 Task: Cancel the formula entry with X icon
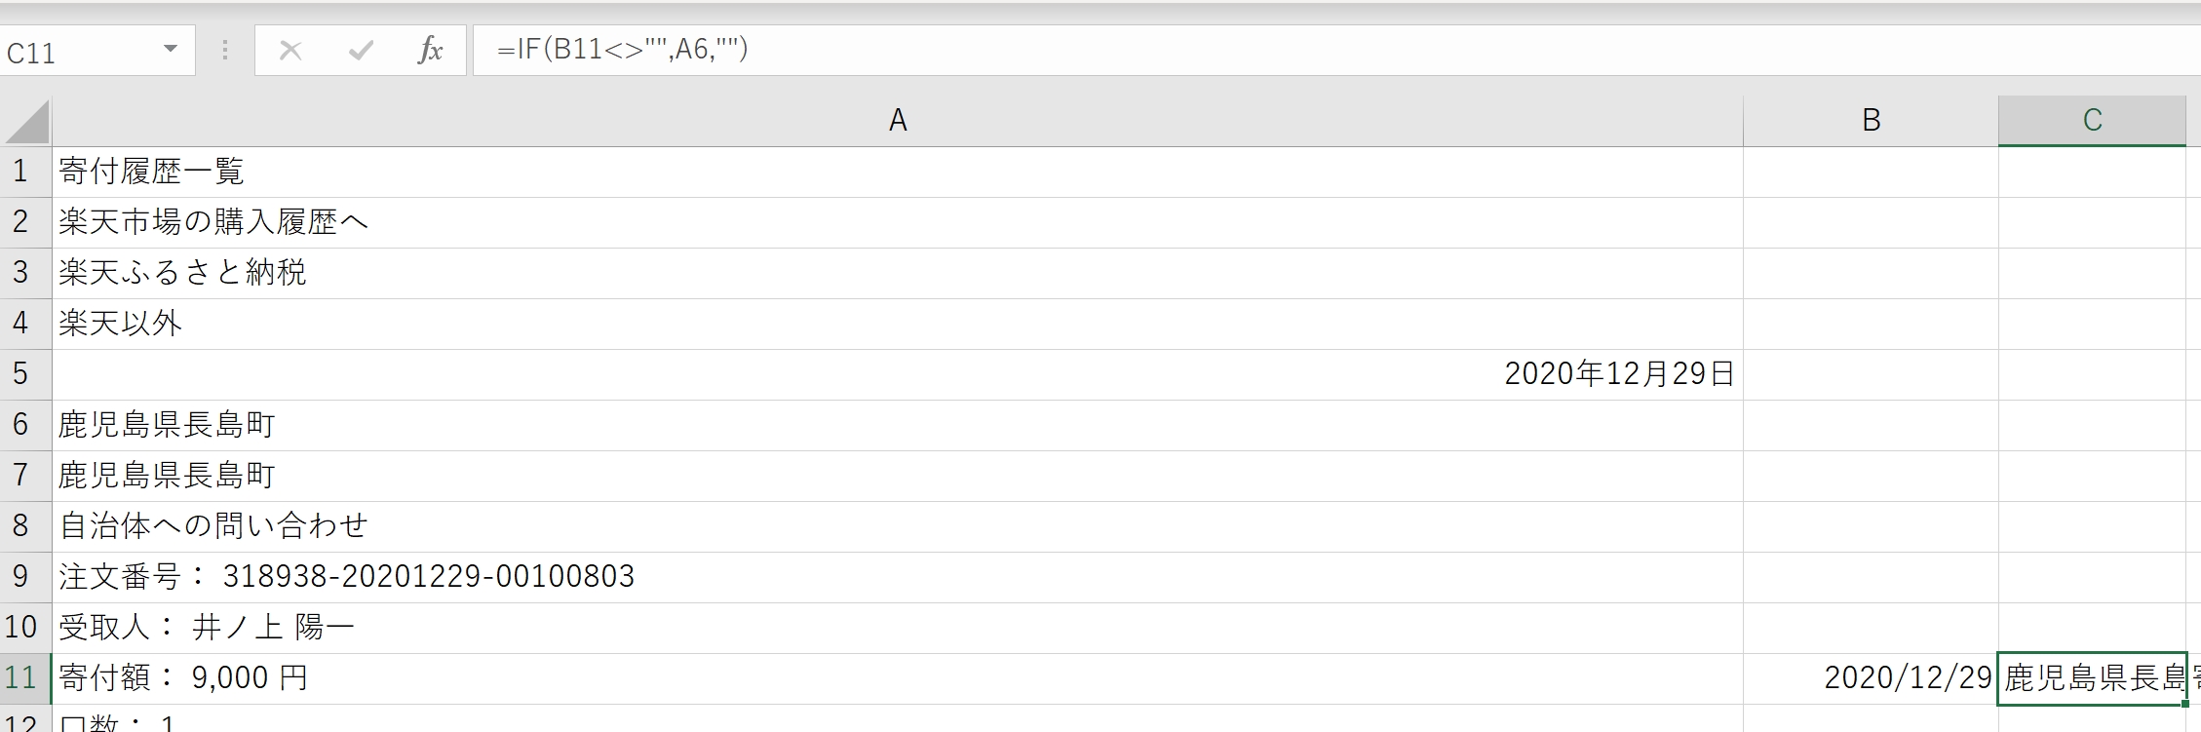pyautogui.click(x=290, y=50)
